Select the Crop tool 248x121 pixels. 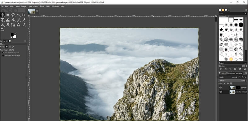(24, 15)
